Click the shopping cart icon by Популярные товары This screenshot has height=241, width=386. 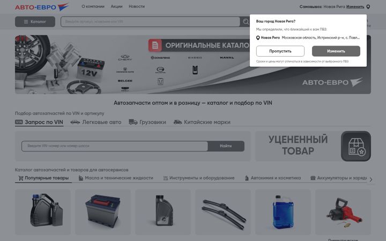pyautogui.click(x=21, y=178)
